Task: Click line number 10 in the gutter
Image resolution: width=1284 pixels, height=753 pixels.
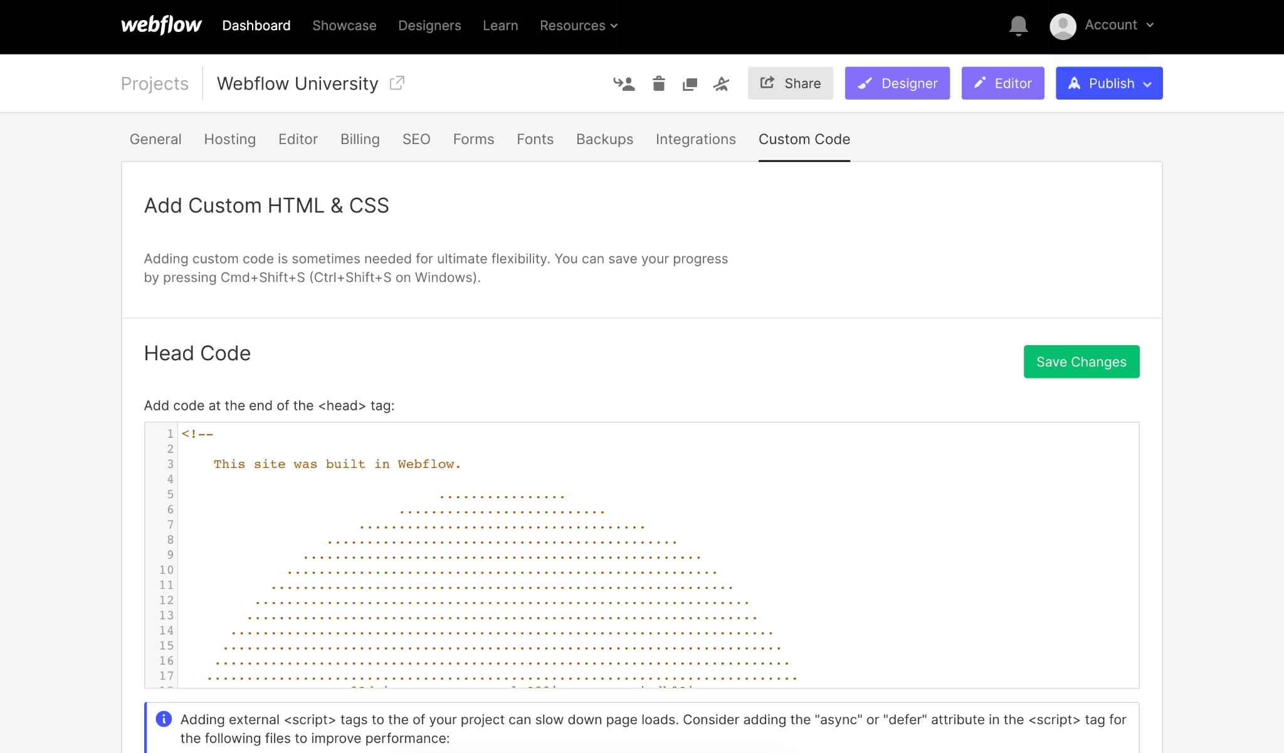Action: (166, 570)
